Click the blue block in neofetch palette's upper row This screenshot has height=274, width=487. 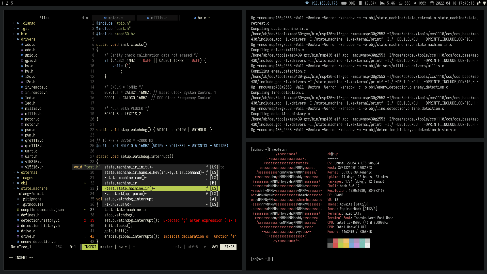[x=351, y=241]
